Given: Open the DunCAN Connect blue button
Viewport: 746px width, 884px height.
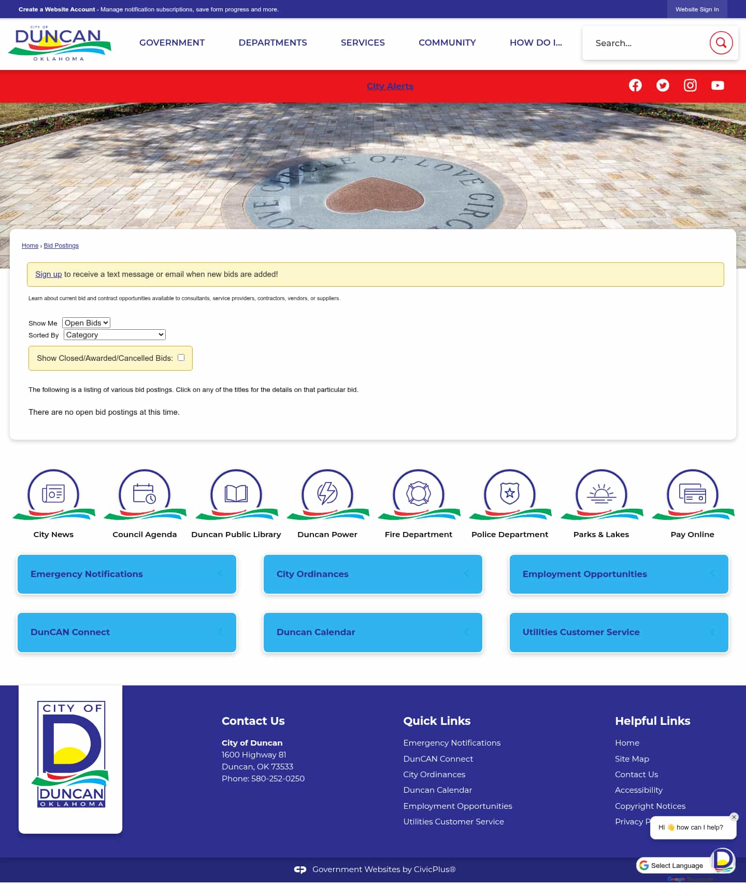Looking at the screenshot, I should coord(127,632).
